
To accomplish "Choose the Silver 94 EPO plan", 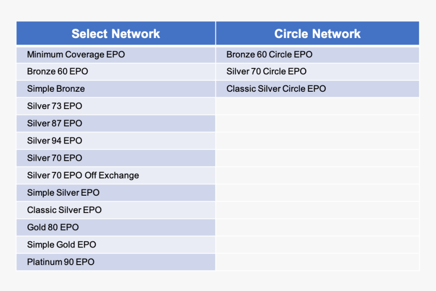I will coord(116,141).
